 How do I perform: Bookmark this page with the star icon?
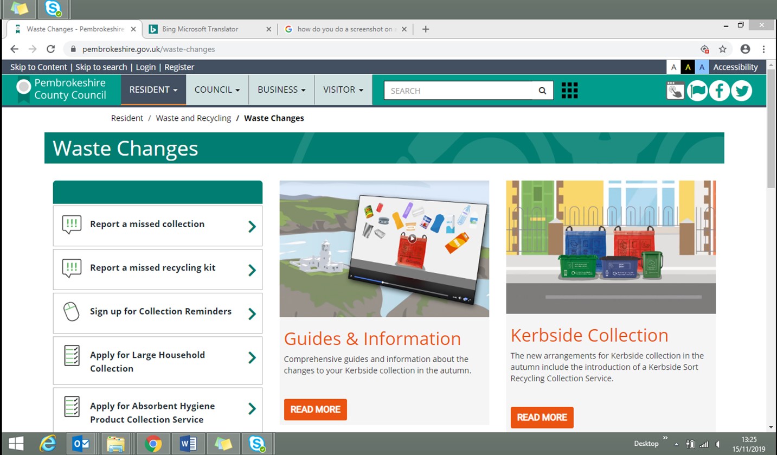coord(723,49)
